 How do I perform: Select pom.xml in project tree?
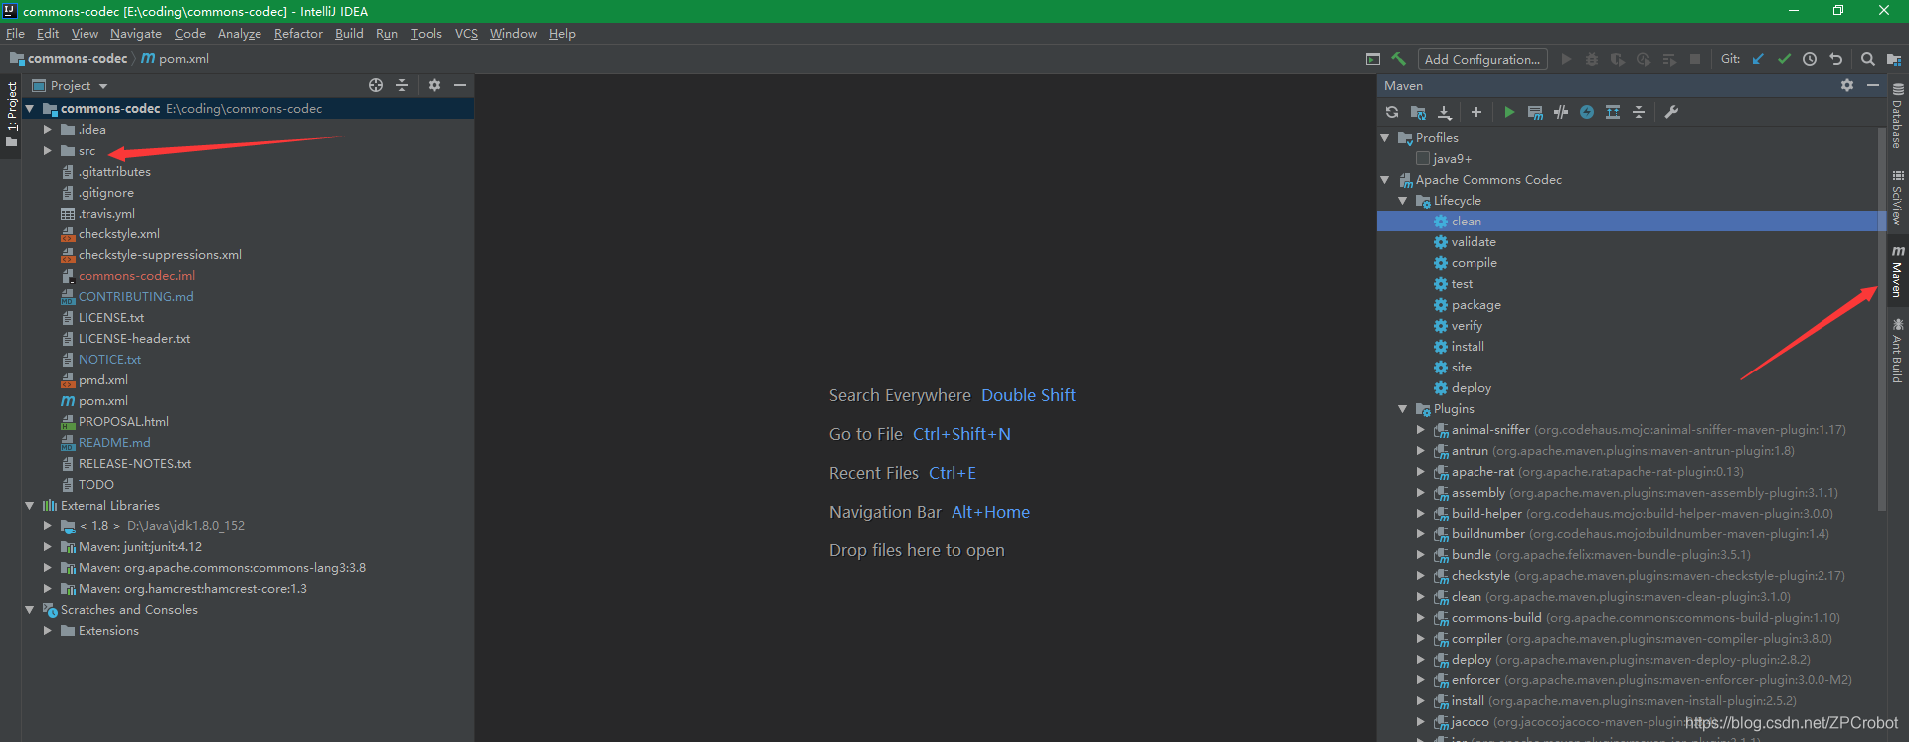coord(103,401)
